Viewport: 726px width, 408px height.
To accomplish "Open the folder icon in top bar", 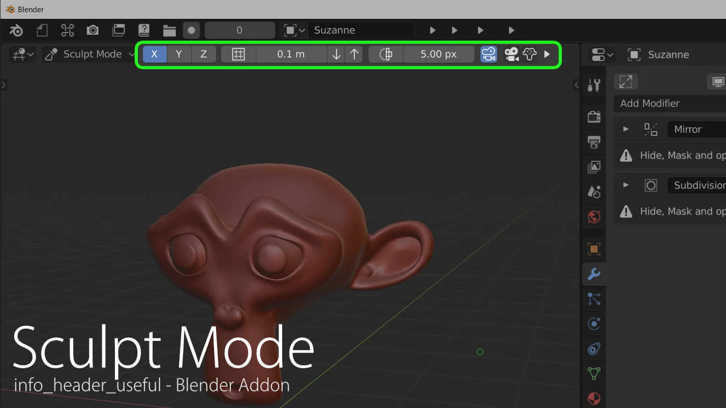I will [169, 31].
